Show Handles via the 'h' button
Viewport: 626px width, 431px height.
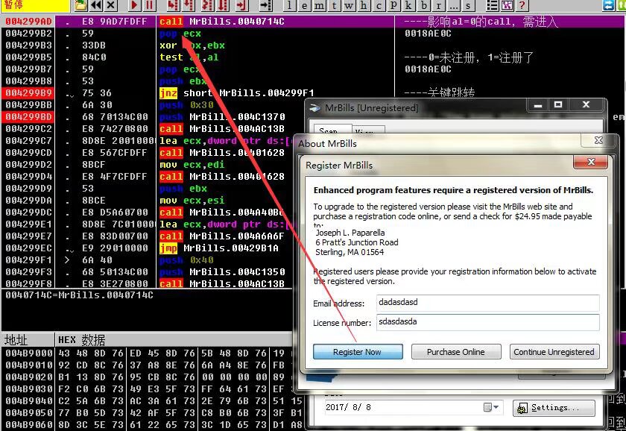point(364,5)
